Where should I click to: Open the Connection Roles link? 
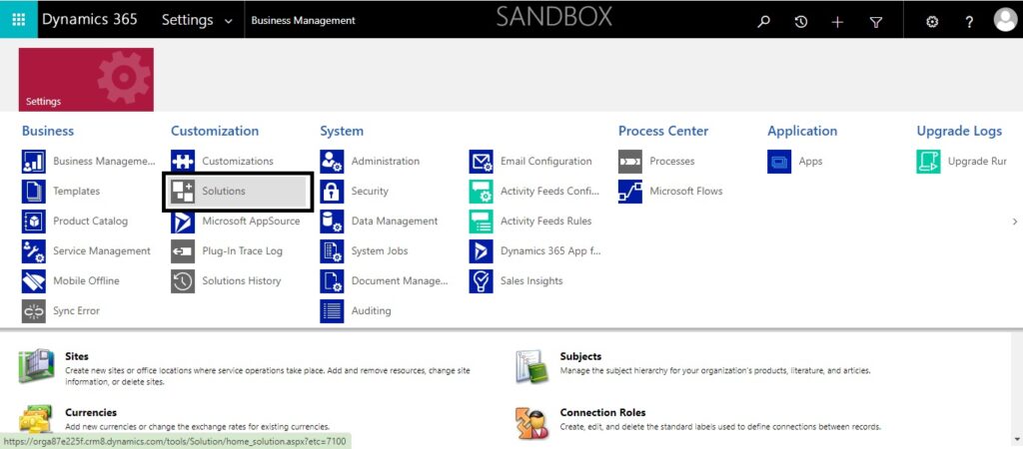point(602,412)
